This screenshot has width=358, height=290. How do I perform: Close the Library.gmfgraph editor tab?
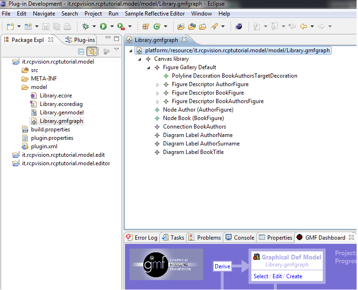click(185, 40)
